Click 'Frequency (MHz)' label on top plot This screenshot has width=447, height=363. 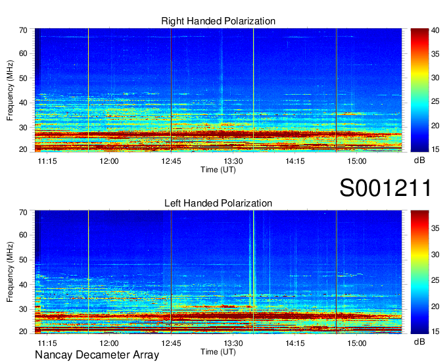[11, 90]
